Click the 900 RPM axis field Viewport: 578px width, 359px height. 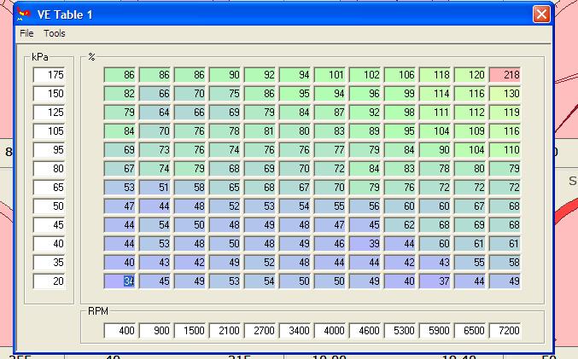(155, 330)
